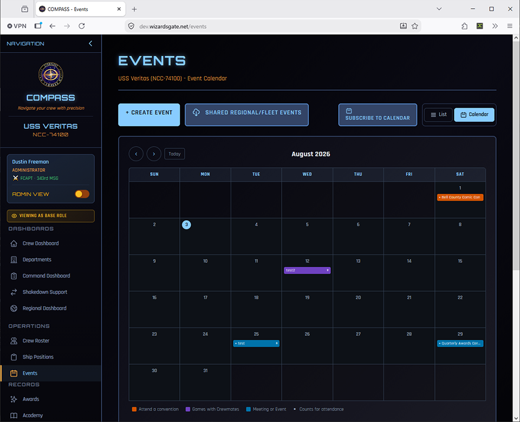Open the test2 event on August 12
Screen dimensions: 520x422
pos(307,271)
